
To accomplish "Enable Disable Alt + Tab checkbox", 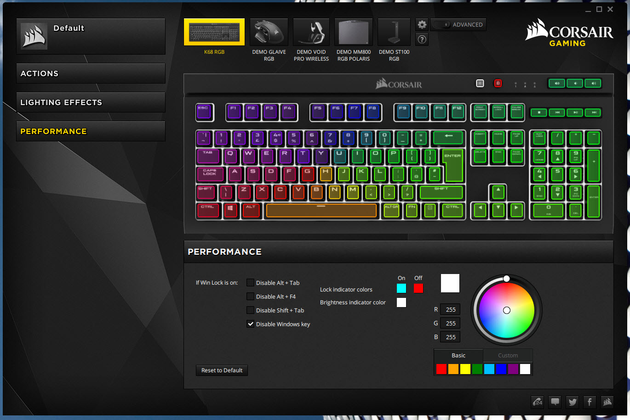I will pos(251,283).
